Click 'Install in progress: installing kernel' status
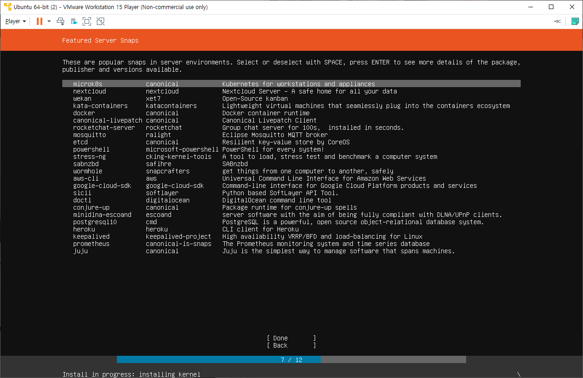This screenshot has height=378, width=583. point(131,374)
